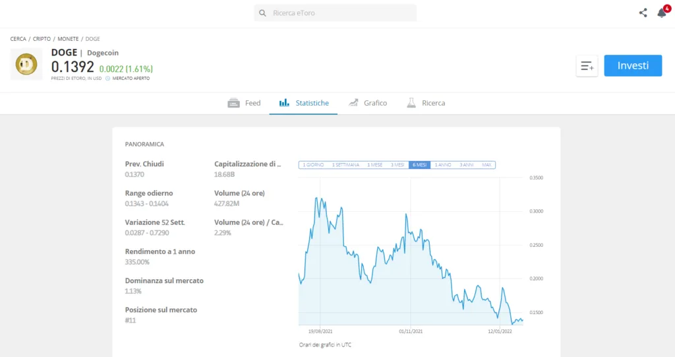Screen dimensions: 675x357
Task: Click Dominanza sul mercato 1.13%
Action: 133,291
